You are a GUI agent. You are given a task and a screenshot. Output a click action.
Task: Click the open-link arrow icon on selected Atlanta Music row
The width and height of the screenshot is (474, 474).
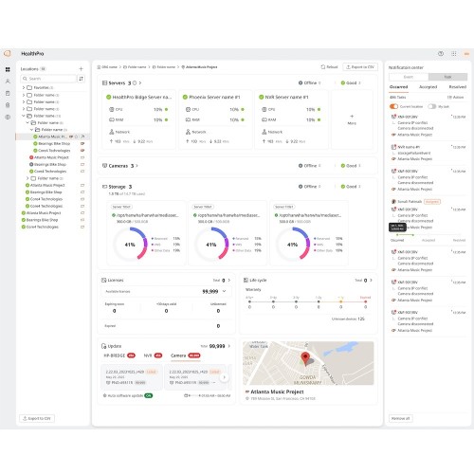point(82,137)
